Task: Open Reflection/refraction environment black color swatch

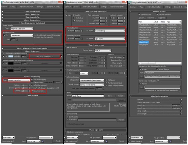Action: pos(11,63)
